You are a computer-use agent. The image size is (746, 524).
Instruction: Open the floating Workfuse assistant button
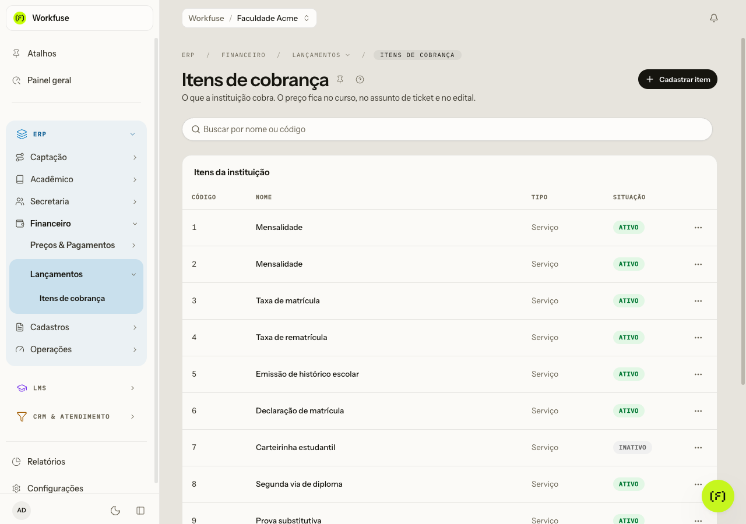718,496
